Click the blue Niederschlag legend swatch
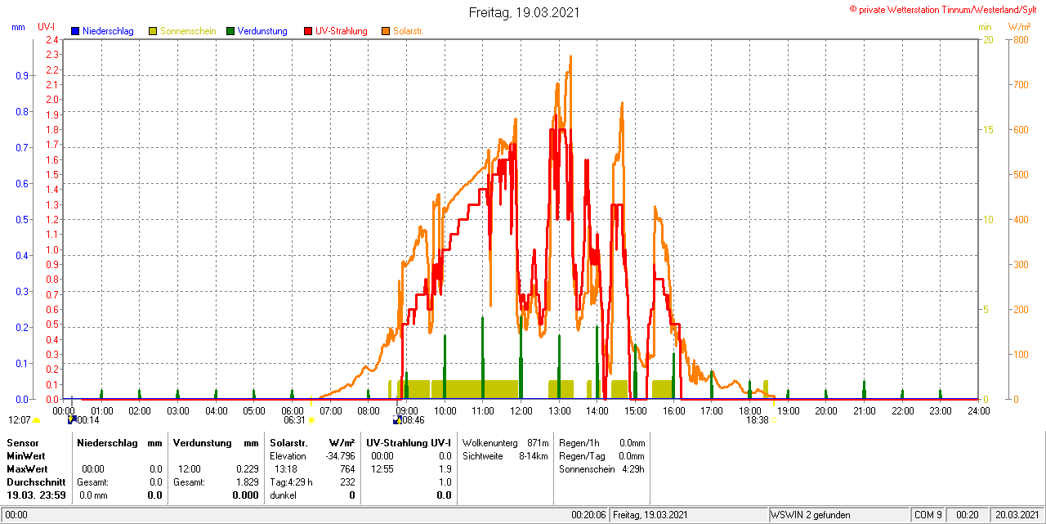 [76, 31]
